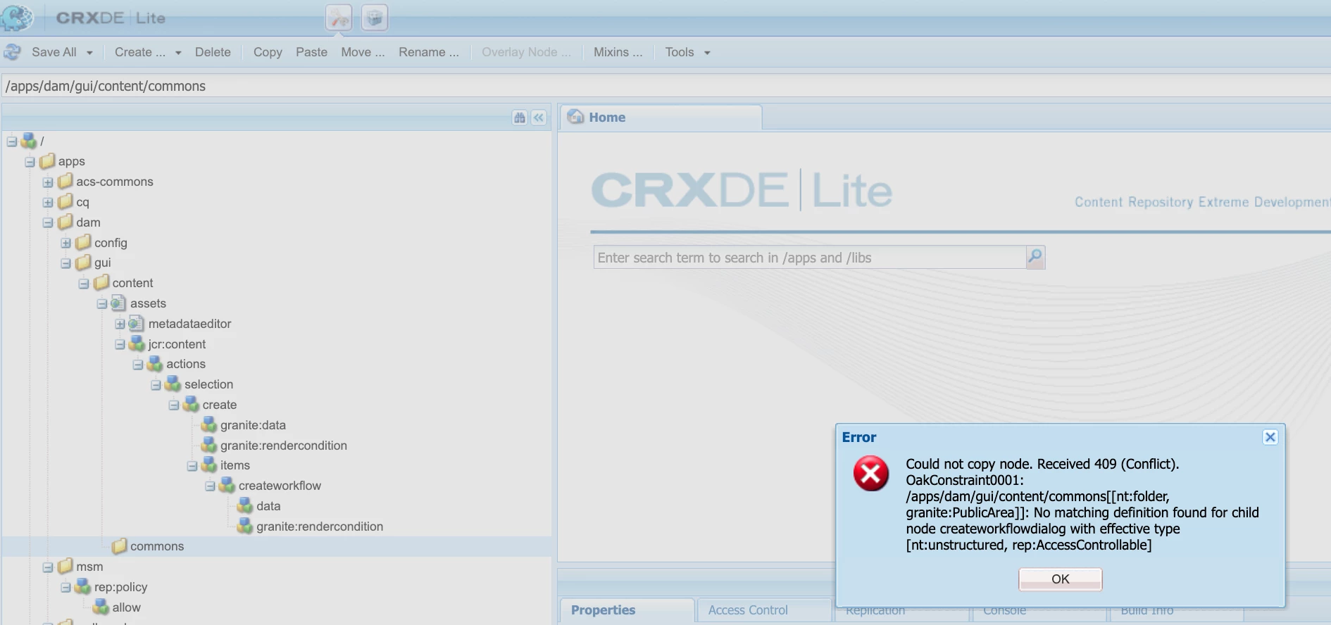Click the granite:data node icon

pyautogui.click(x=209, y=425)
